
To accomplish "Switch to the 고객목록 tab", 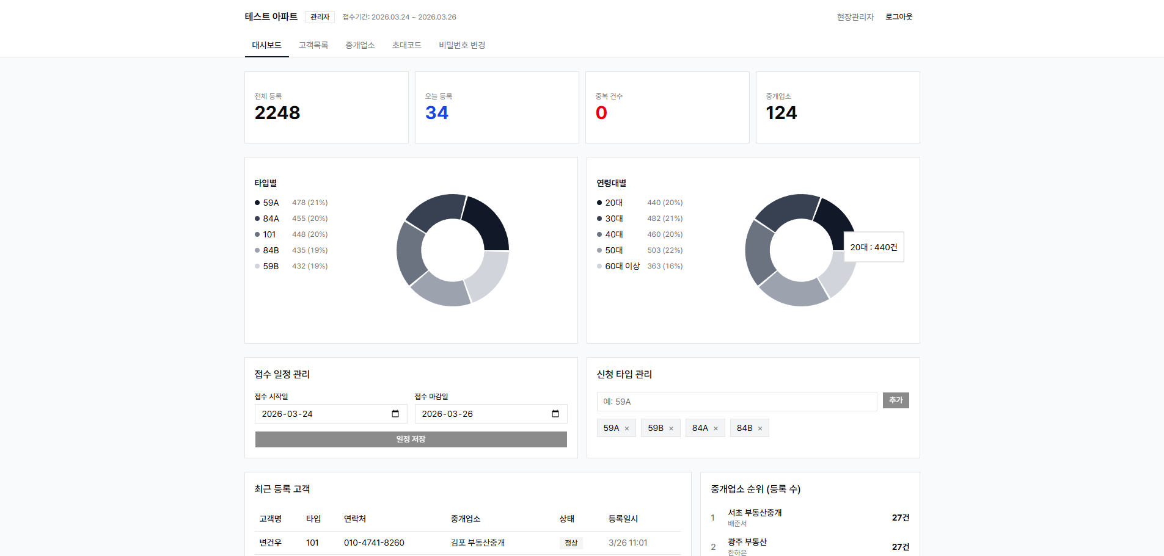I will click(x=313, y=45).
